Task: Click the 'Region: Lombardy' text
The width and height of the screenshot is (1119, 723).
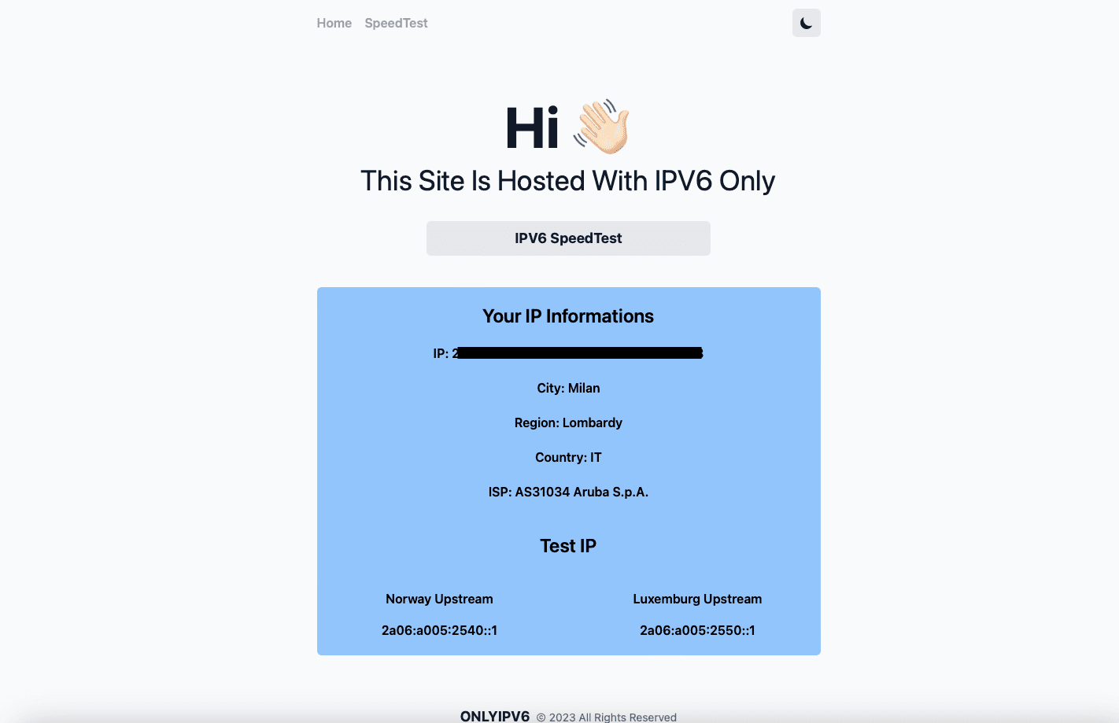Action: pyautogui.click(x=568, y=422)
